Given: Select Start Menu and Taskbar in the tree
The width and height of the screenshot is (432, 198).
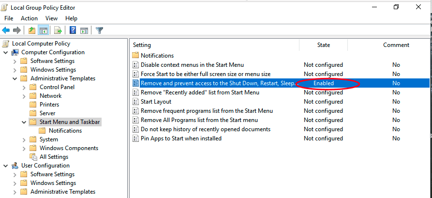Looking at the screenshot, I should click(70, 122).
